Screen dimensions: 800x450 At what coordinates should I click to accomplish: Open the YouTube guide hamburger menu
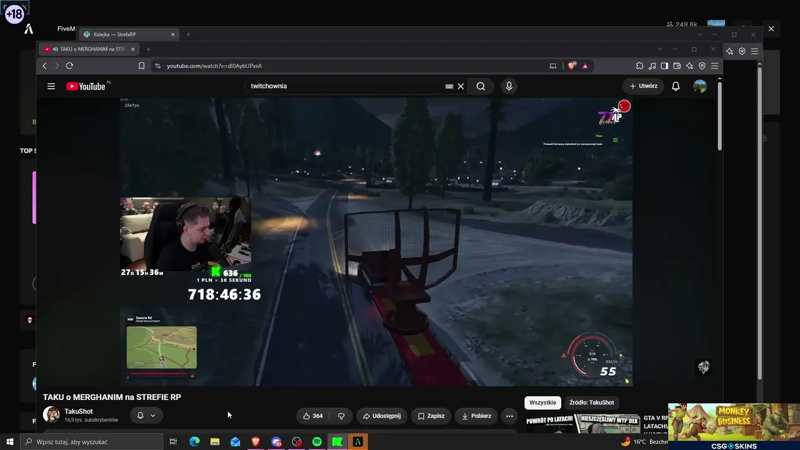tap(51, 86)
